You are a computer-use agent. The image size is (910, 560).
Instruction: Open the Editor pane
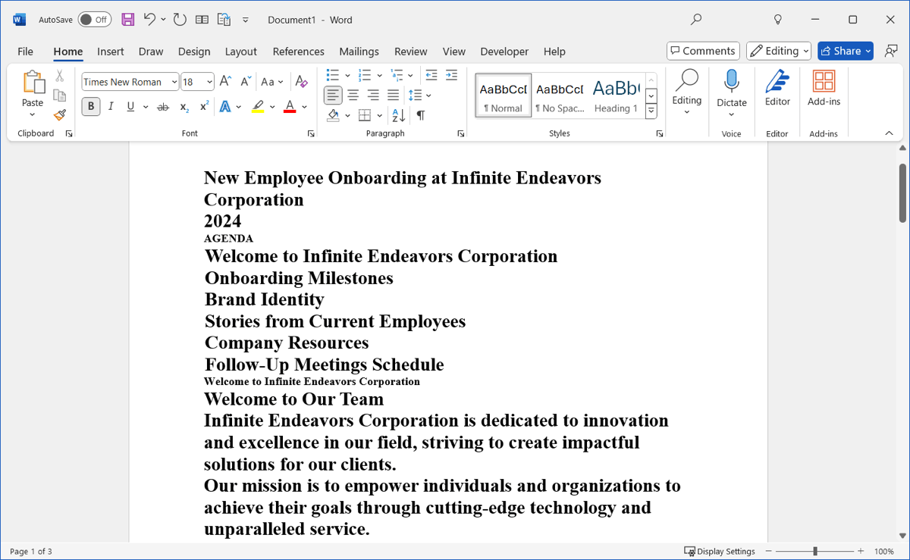point(777,87)
